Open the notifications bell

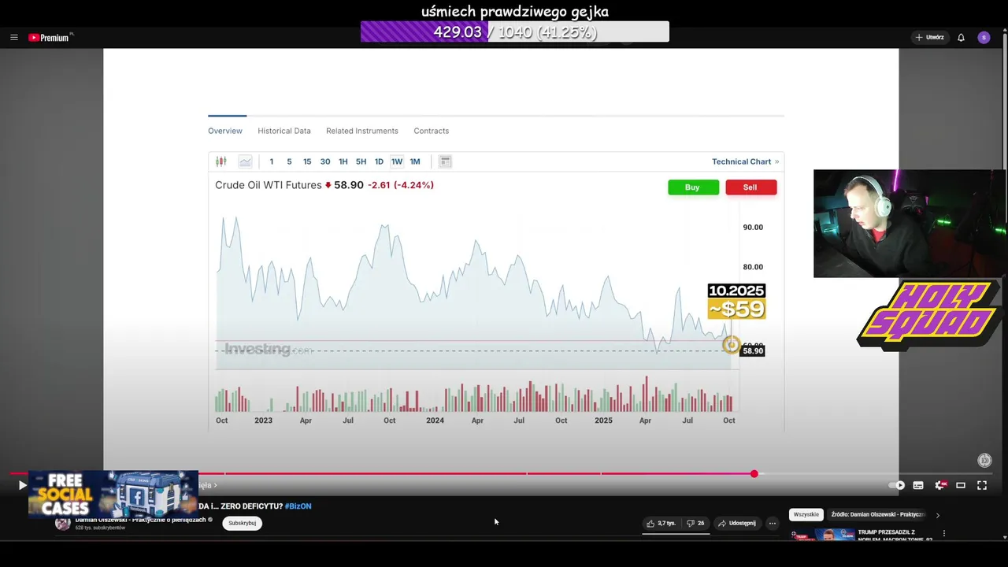tap(961, 37)
